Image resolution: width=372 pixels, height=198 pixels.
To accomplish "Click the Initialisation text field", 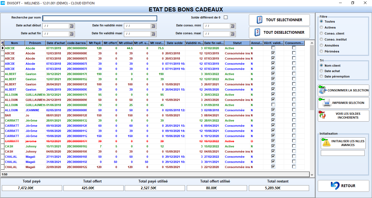I will click(x=343, y=153).
